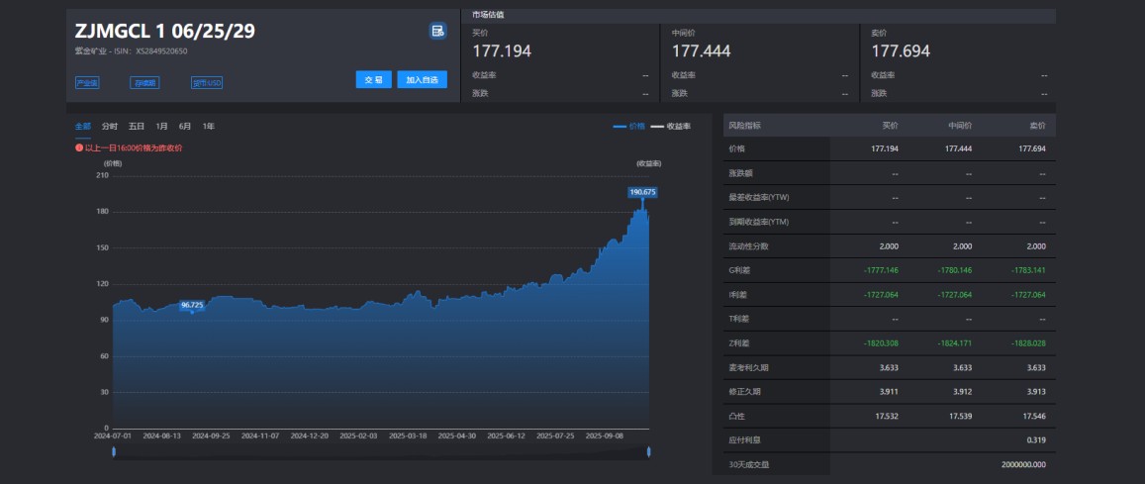
Task: Select the 全部 time range tab
Action: 83,127
